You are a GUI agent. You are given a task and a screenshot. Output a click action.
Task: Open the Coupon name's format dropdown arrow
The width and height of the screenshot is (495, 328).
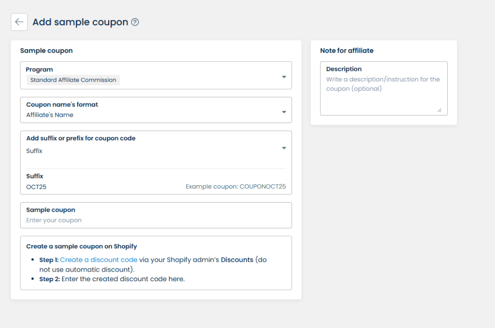pos(284,112)
